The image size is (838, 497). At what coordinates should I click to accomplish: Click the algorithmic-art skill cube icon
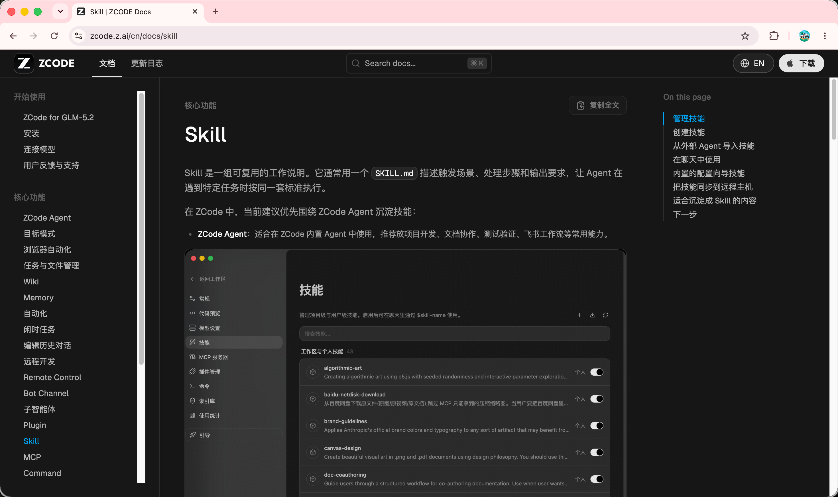click(x=313, y=372)
